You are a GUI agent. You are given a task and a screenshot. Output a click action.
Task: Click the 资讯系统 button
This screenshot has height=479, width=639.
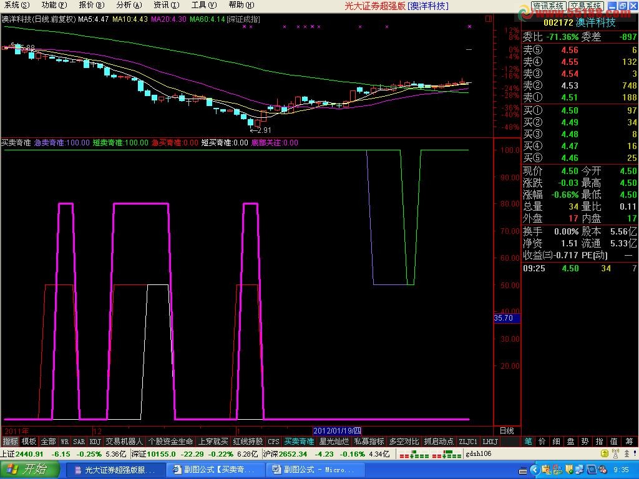549,6
